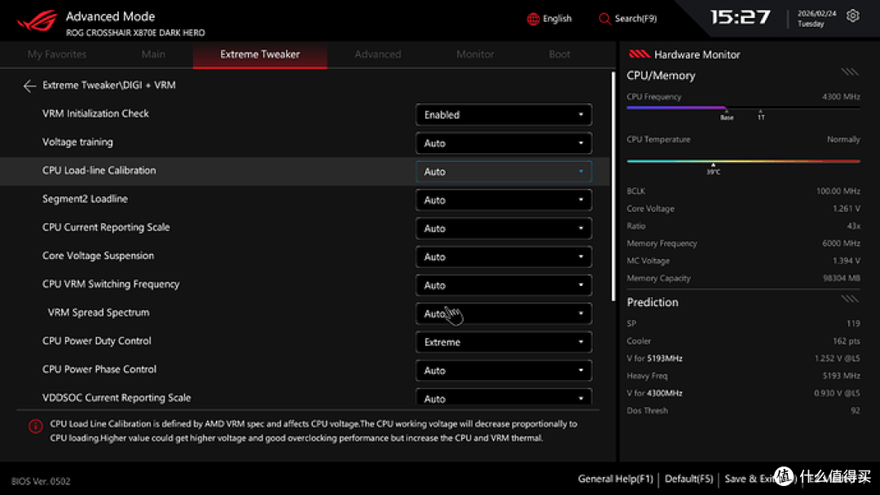880x495 pixels.
Task: Click the globe language icon
Action: [533, 19]
